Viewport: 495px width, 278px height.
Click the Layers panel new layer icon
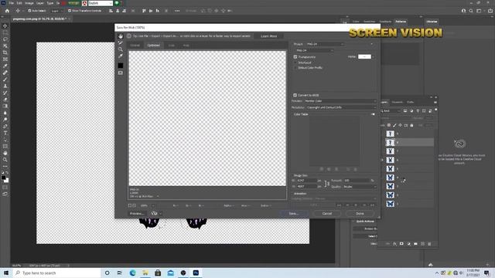423,244
